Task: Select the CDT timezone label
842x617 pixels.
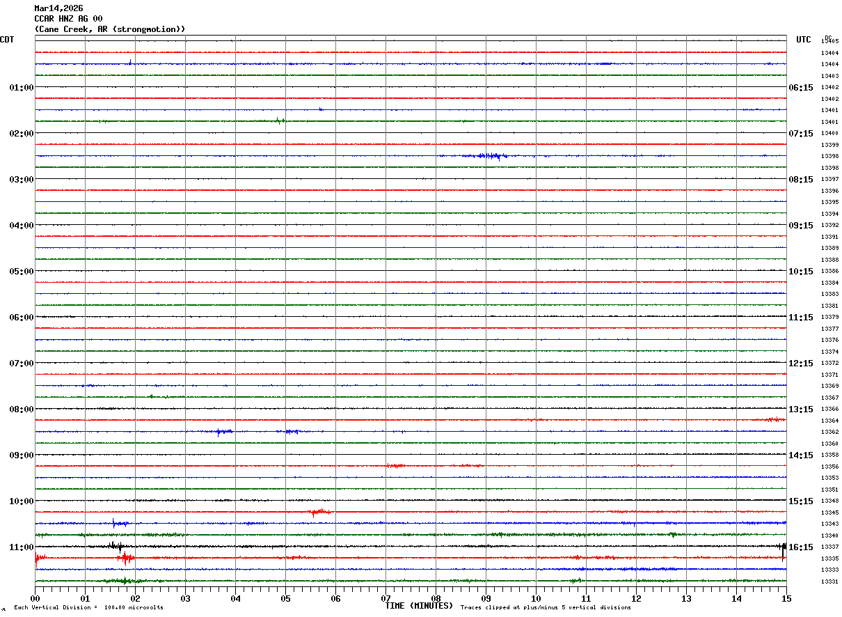Action: click(x=7, y=40)
